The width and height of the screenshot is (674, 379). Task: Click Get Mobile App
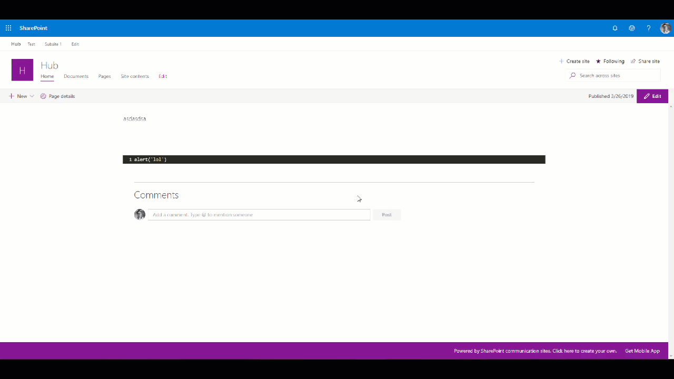point(642,351)
